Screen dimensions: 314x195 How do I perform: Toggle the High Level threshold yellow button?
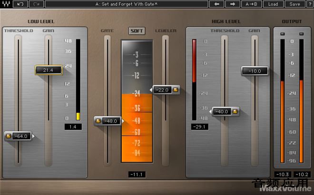[x=235, y=111]
